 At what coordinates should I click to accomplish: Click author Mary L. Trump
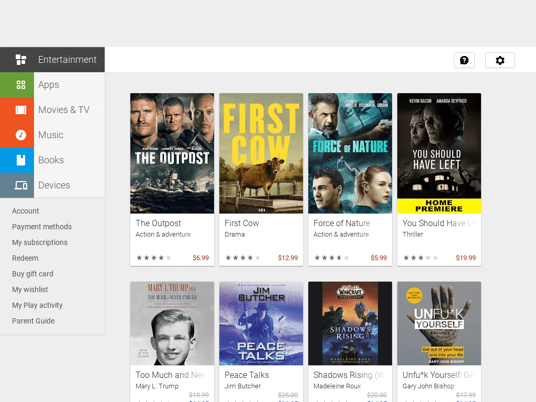tap(157, 386)
